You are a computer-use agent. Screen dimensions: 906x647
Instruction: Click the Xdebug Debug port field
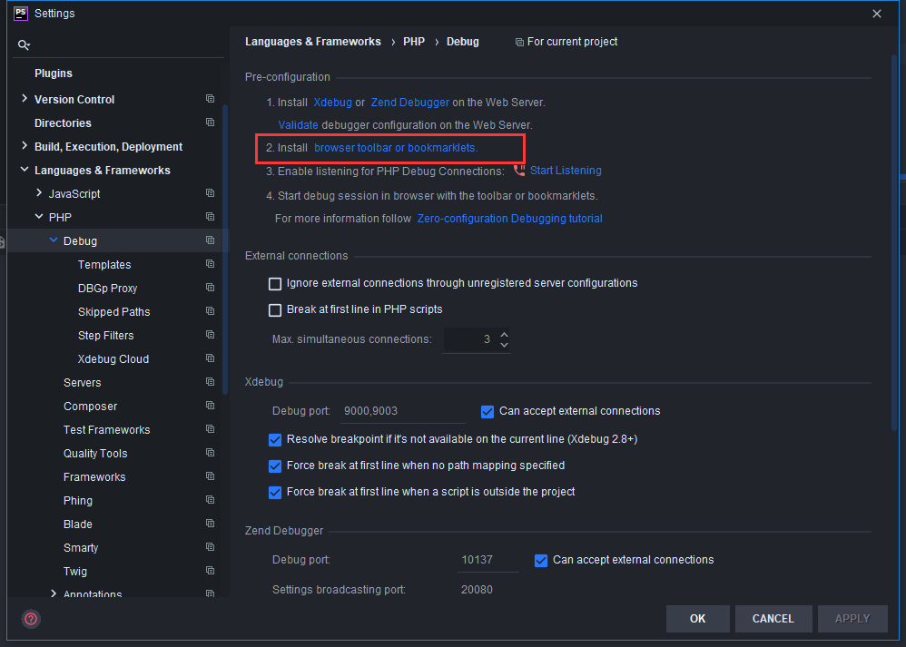pos(402,411)
